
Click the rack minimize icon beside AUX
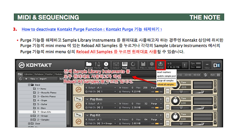[x=218, y=75]
